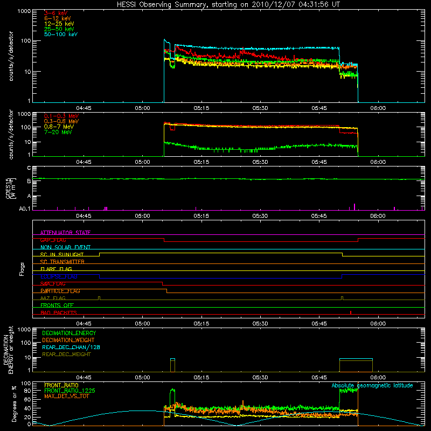Select the orange 6-12 keV legend label
431x431 pixels.
point(58,18)
